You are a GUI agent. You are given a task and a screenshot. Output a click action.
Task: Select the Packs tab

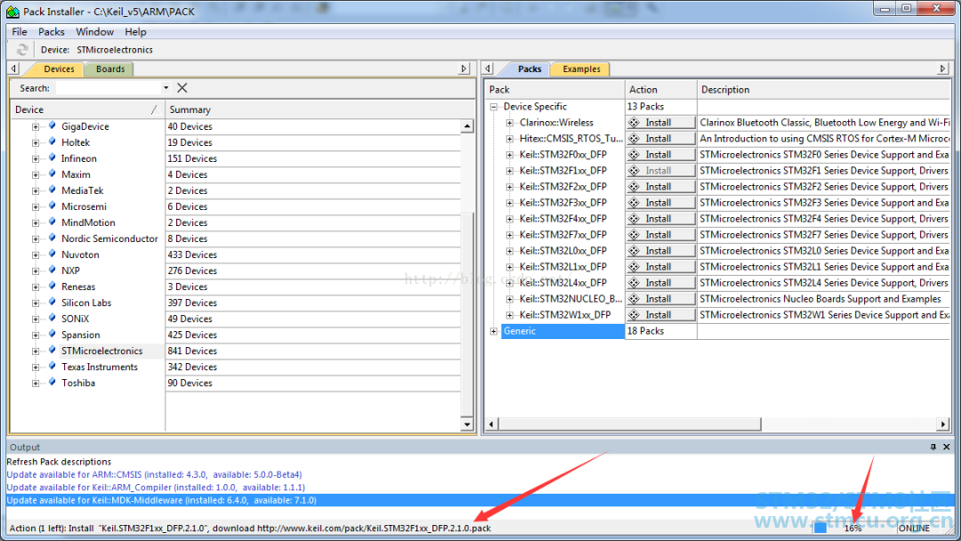pyautogui.click(x=529, y=69)
